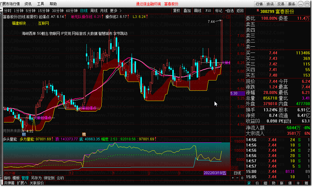
Task: Expand 更多 period options
Action: [115, 11]
